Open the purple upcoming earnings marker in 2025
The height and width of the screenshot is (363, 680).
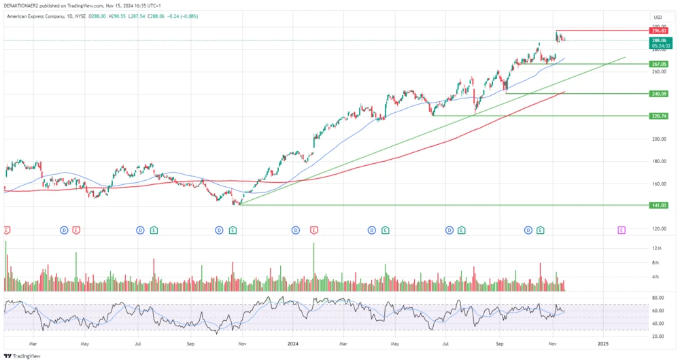pyautogui.click(x=622, y=230)
